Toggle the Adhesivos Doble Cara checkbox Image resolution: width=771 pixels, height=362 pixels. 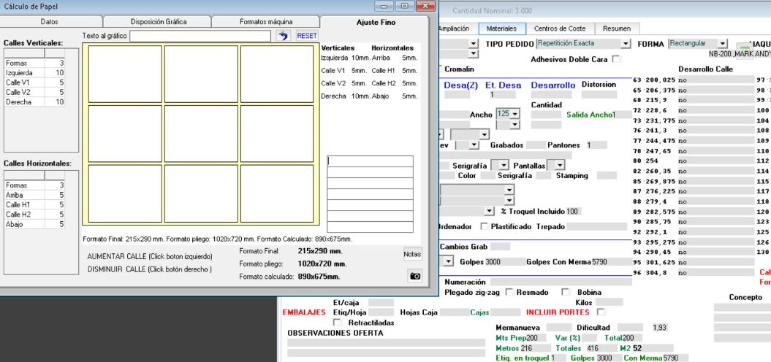point(615,59)
